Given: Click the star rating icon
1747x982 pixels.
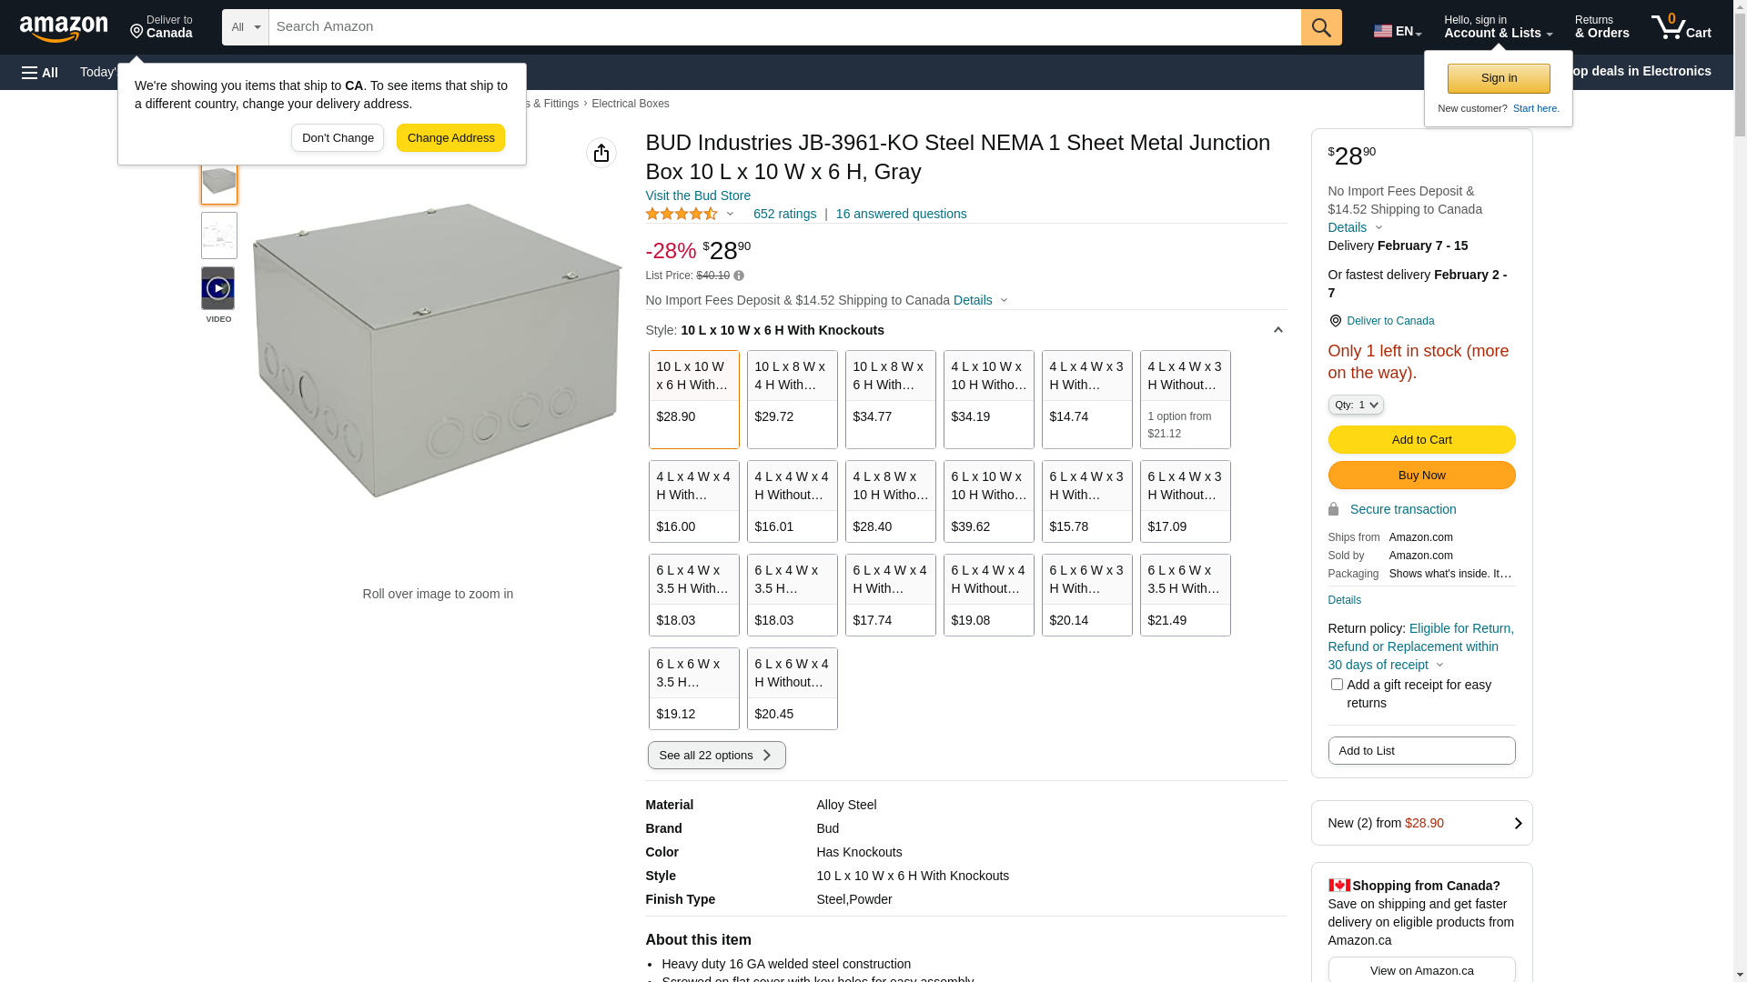Looking at the screenshot, I should pos(682,214).
